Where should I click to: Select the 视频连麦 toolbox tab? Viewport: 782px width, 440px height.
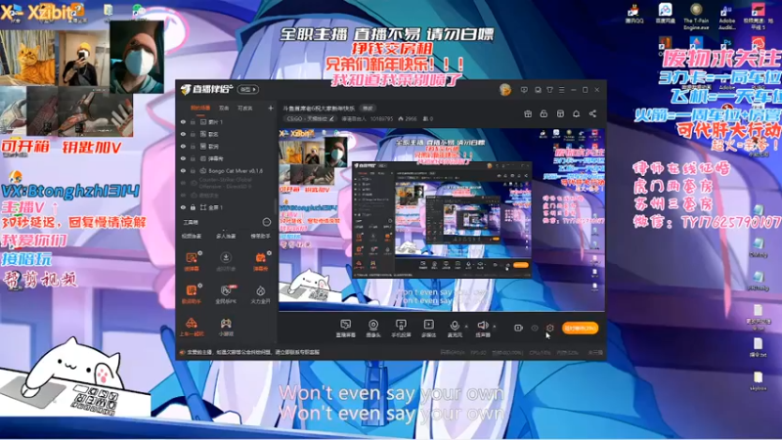192,236
